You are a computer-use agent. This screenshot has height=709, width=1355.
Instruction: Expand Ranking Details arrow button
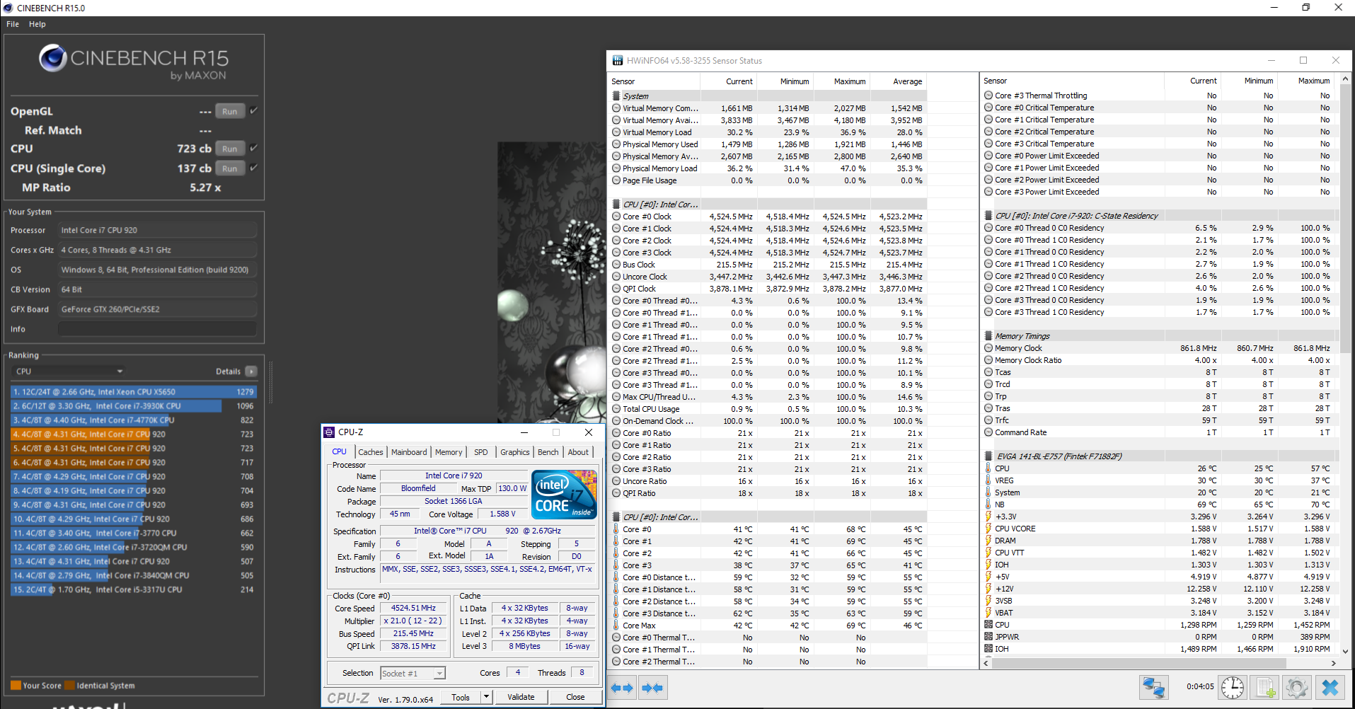[251, 371]
